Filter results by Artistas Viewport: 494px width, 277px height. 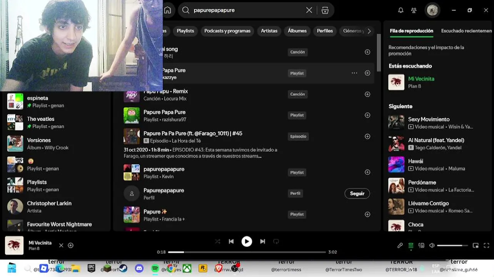(x=269, y=31)
